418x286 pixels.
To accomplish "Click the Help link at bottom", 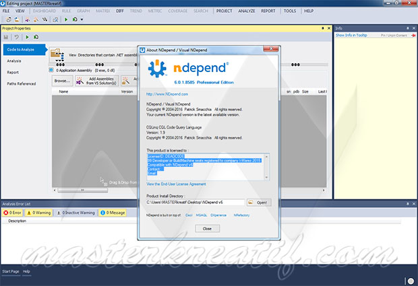I will (26, 271).
